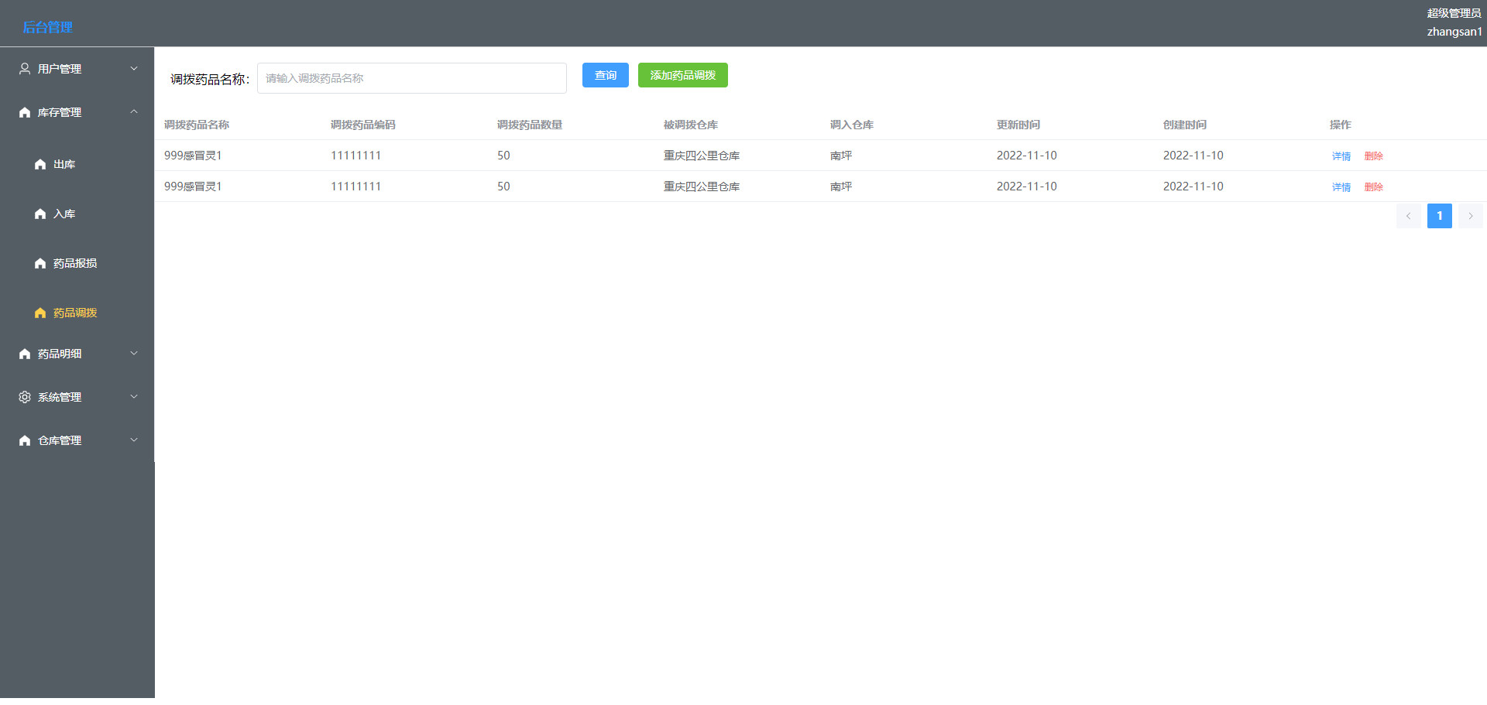Click the blue 查询 button
This screenshot has height=705, width=1487.
coord(606,75)
